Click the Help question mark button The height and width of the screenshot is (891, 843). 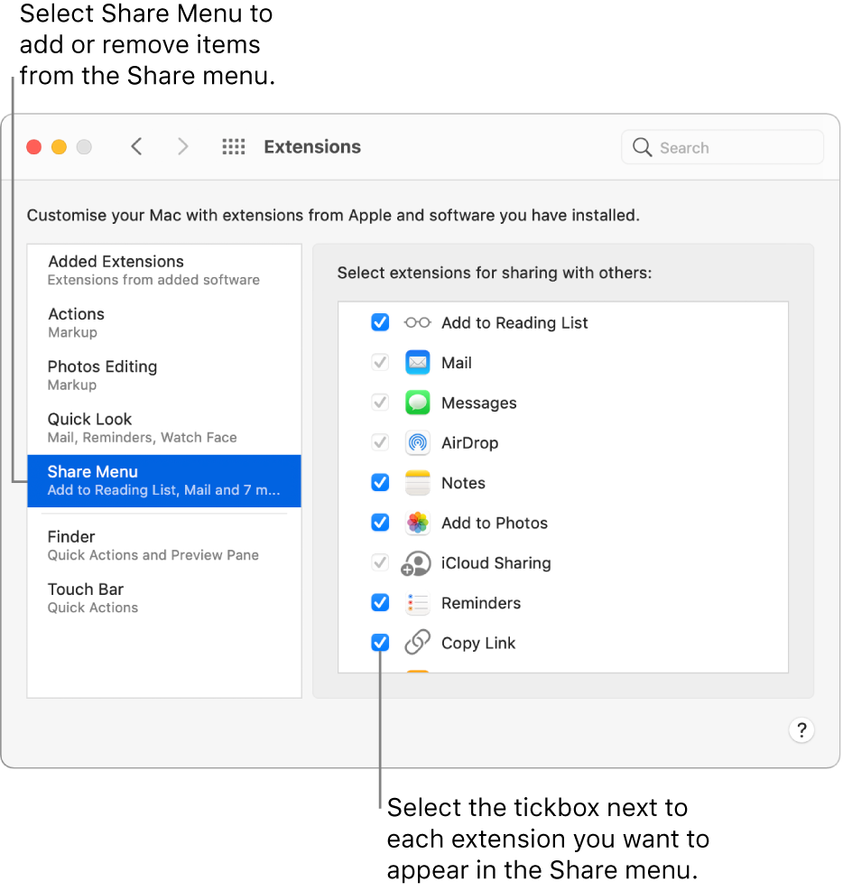pyautogui.click(x=801, y=730)
